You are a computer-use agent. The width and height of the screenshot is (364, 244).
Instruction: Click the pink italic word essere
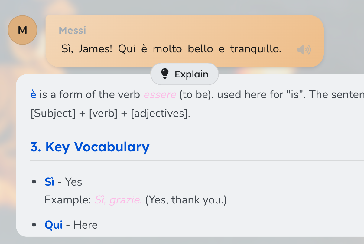click(160, 94)
